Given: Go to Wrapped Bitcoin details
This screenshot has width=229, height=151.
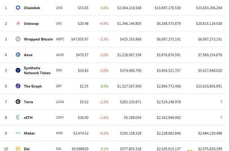Looking at the screenshot, I should point(38,39).
